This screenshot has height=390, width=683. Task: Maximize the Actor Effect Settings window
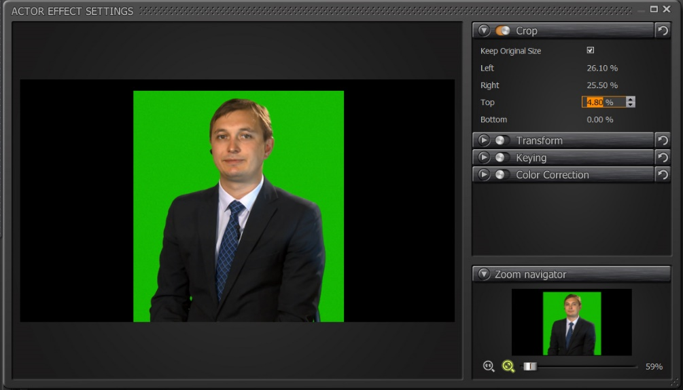coord(654,9)
